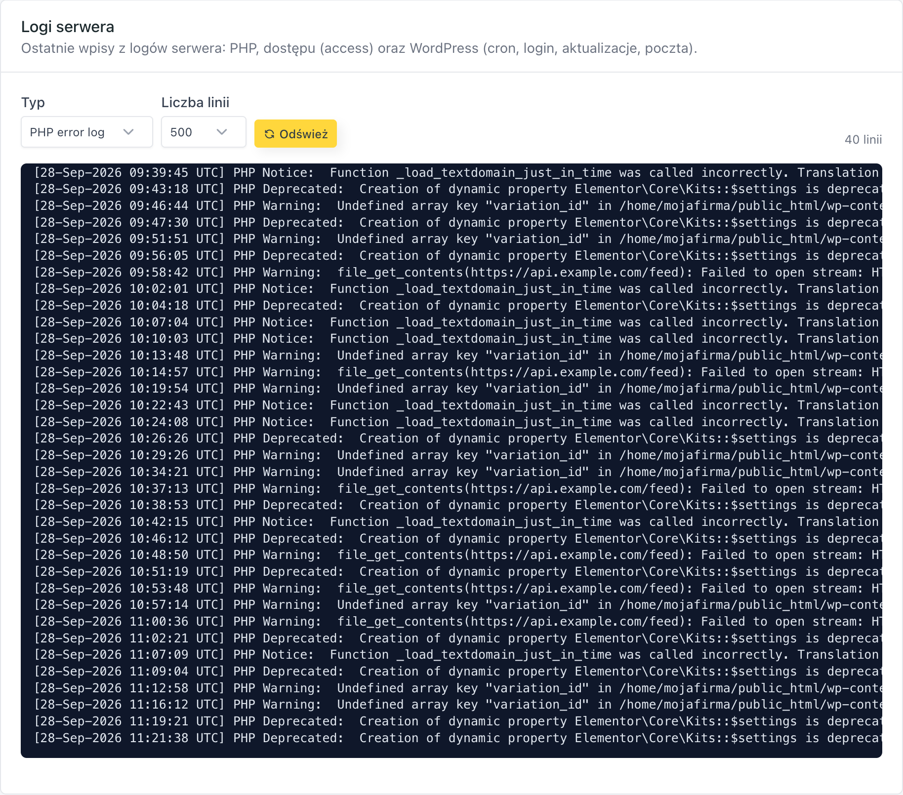
Task: Select log line timestamped 10:51:19
Action: pyautogui.click(x=458, y=571)
